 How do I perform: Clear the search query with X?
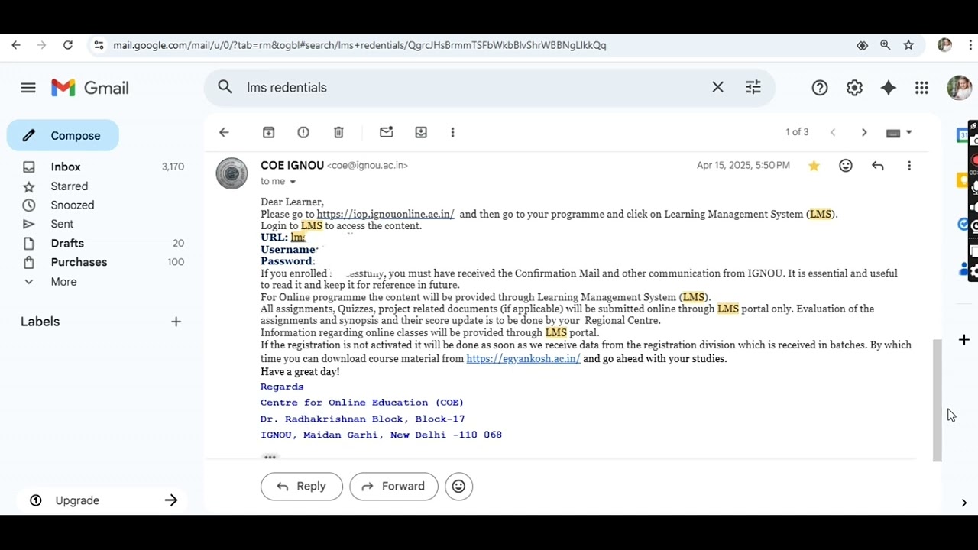[x=717, y=87]
